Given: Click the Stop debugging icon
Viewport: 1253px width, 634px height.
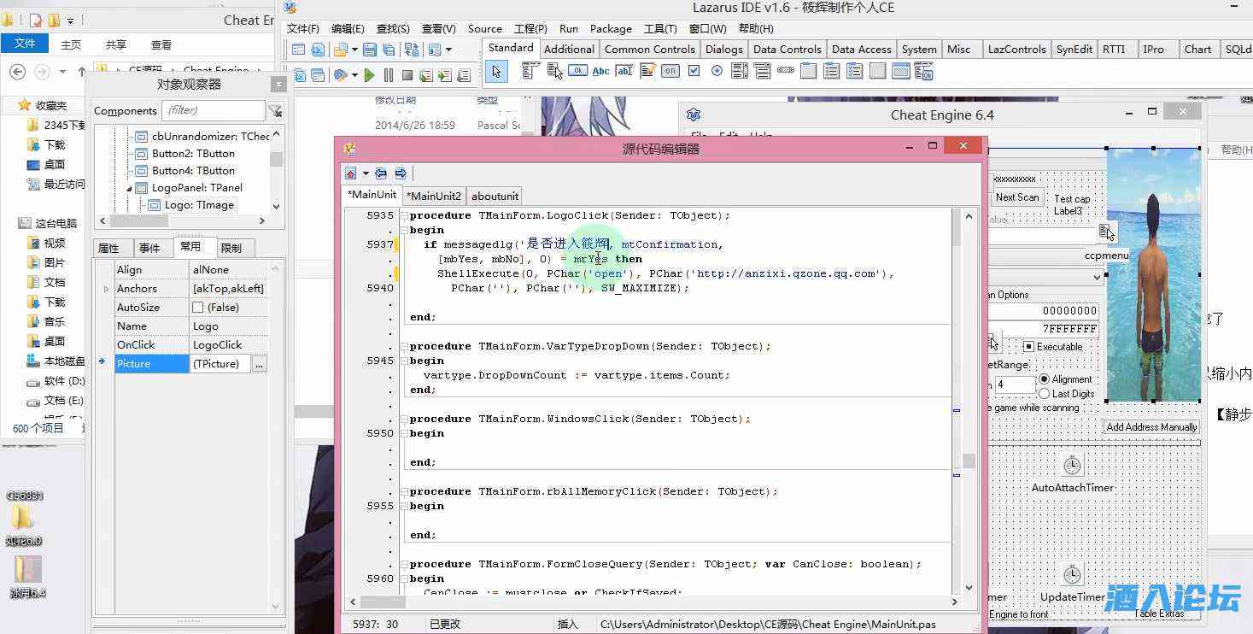Looking at the screenshot, I should click(407, 75).
